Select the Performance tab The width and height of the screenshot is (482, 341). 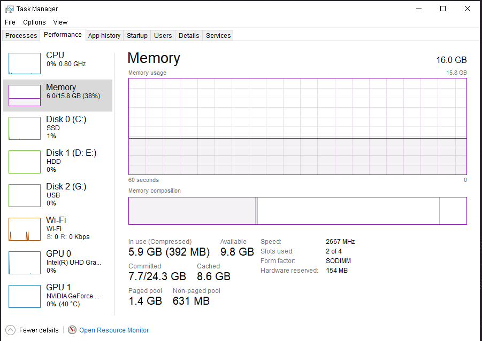(x=63, y=35)
